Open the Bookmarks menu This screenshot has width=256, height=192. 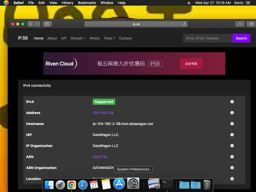pyautogui.click(x=87, y=3)
